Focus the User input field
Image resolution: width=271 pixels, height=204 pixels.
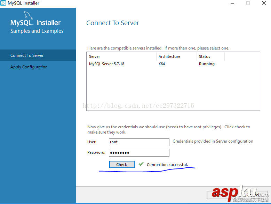point(139,142)
